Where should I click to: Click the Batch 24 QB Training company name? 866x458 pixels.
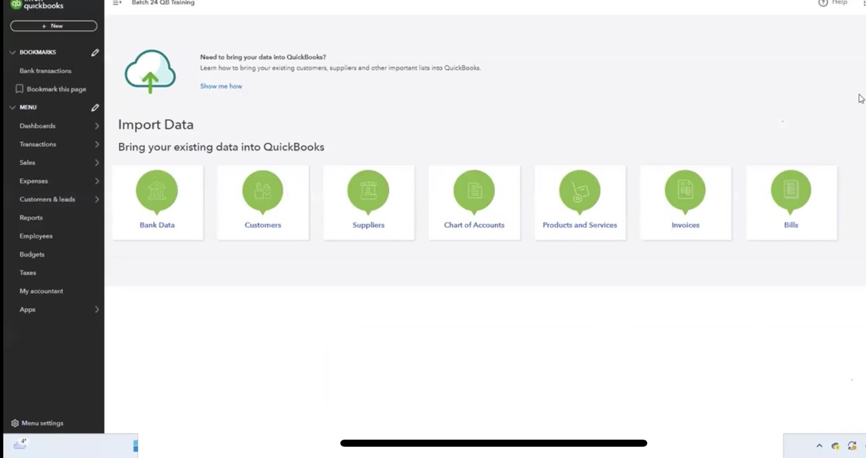tap(163, 3)
